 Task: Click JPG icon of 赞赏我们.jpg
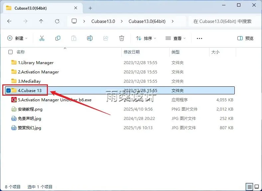[x=14, y=128]
